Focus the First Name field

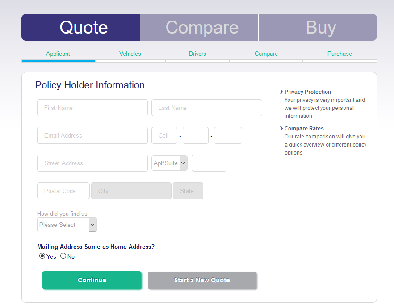tap(92, 108)
